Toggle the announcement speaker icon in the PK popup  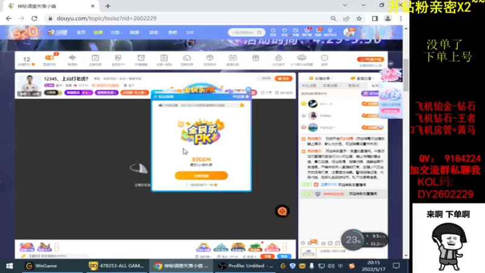161,105
